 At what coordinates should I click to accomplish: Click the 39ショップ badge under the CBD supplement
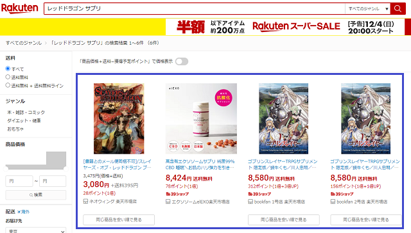tap(177, 194)
